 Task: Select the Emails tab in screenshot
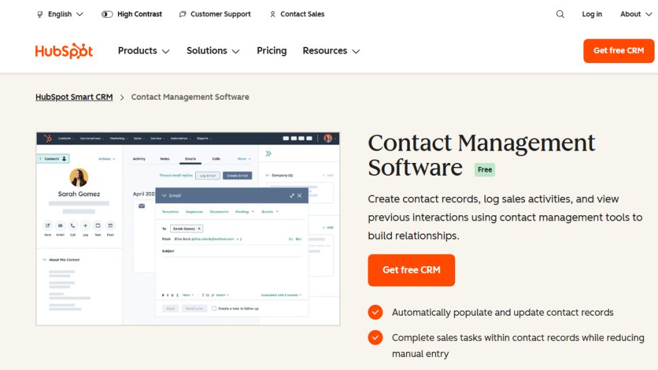click(x=191, y=159)
